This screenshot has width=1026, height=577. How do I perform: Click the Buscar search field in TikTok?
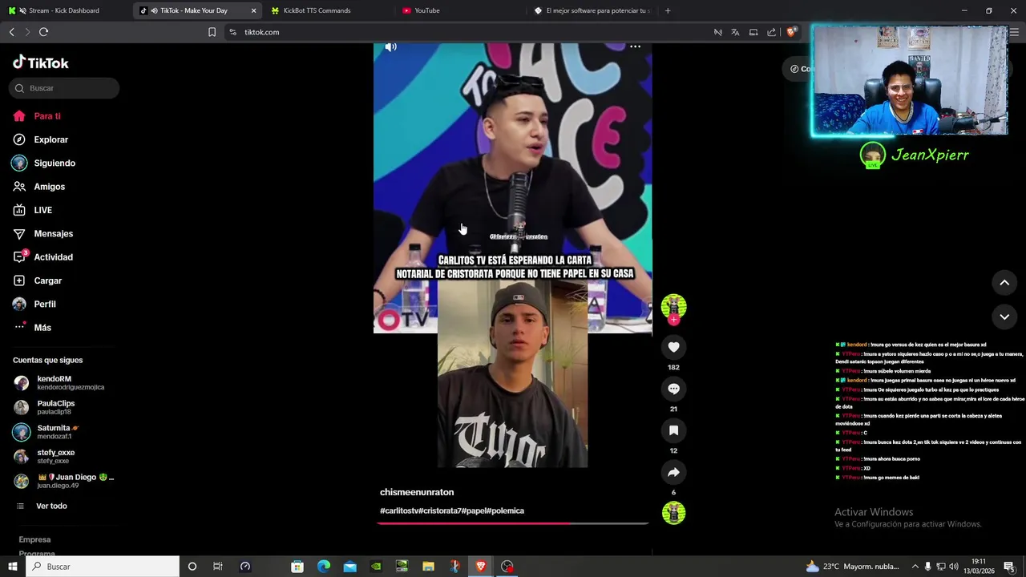[64, 88]
